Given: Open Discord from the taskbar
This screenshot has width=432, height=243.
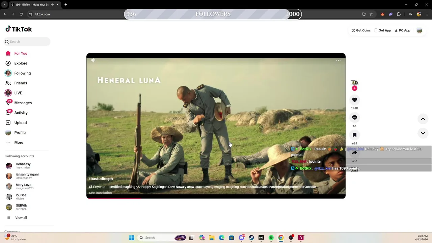Looking at the screenshot, I should (x=241, y=238).
